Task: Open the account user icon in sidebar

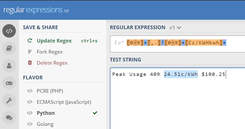Action: (9, 66)
